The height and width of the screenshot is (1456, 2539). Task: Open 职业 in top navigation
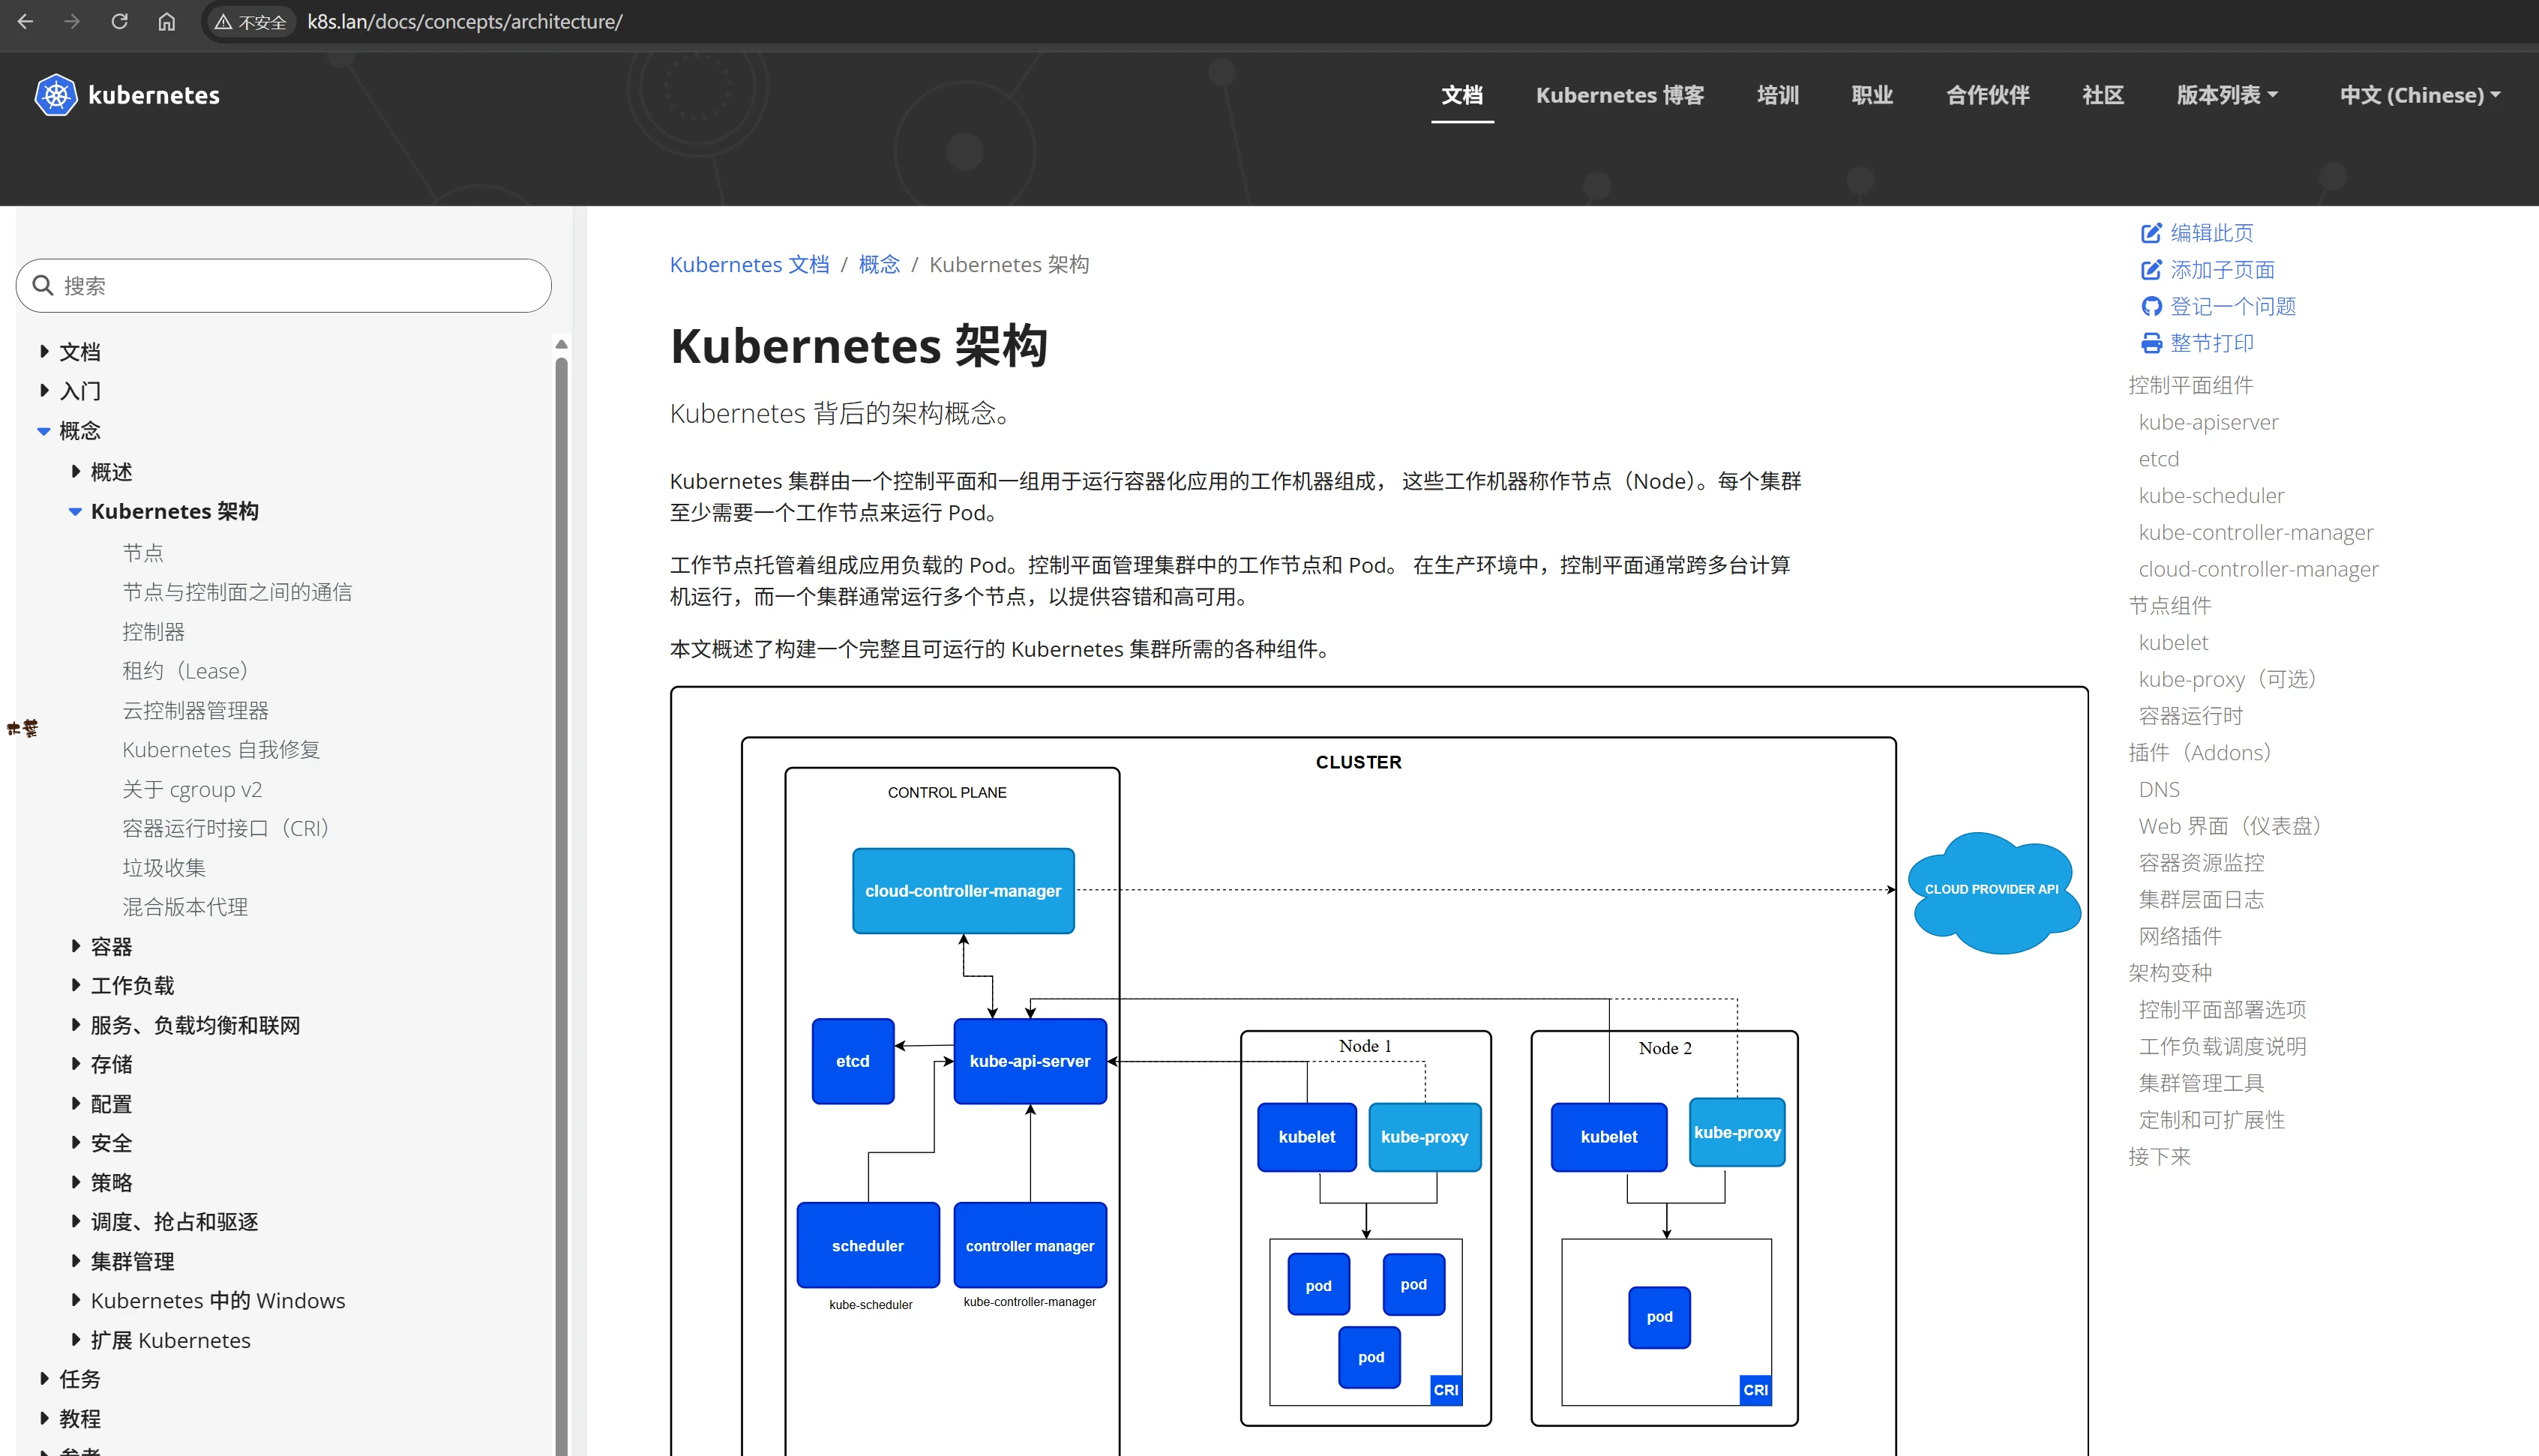coord(1872,95)
